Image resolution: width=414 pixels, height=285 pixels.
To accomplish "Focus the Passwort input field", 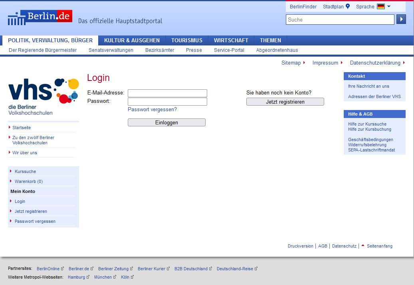I will coord(167,102).
